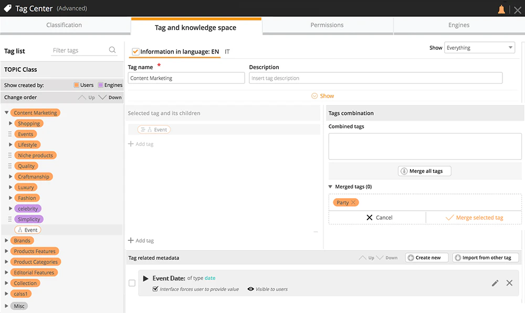This screenshot has width=525, height=313.
Task: Remove Party tag using its X
Action: 353,202
